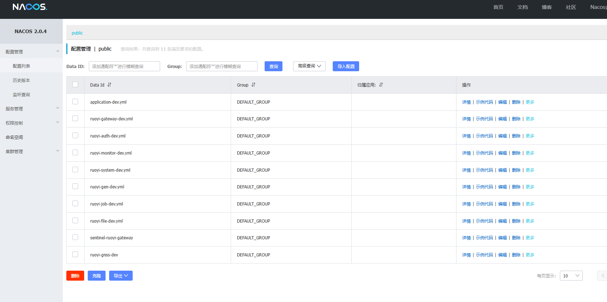
Task: Click the red 删除 batch button
Action: click(75, 276)
